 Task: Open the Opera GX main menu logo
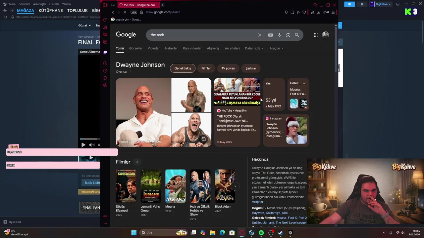click(105, 5)
